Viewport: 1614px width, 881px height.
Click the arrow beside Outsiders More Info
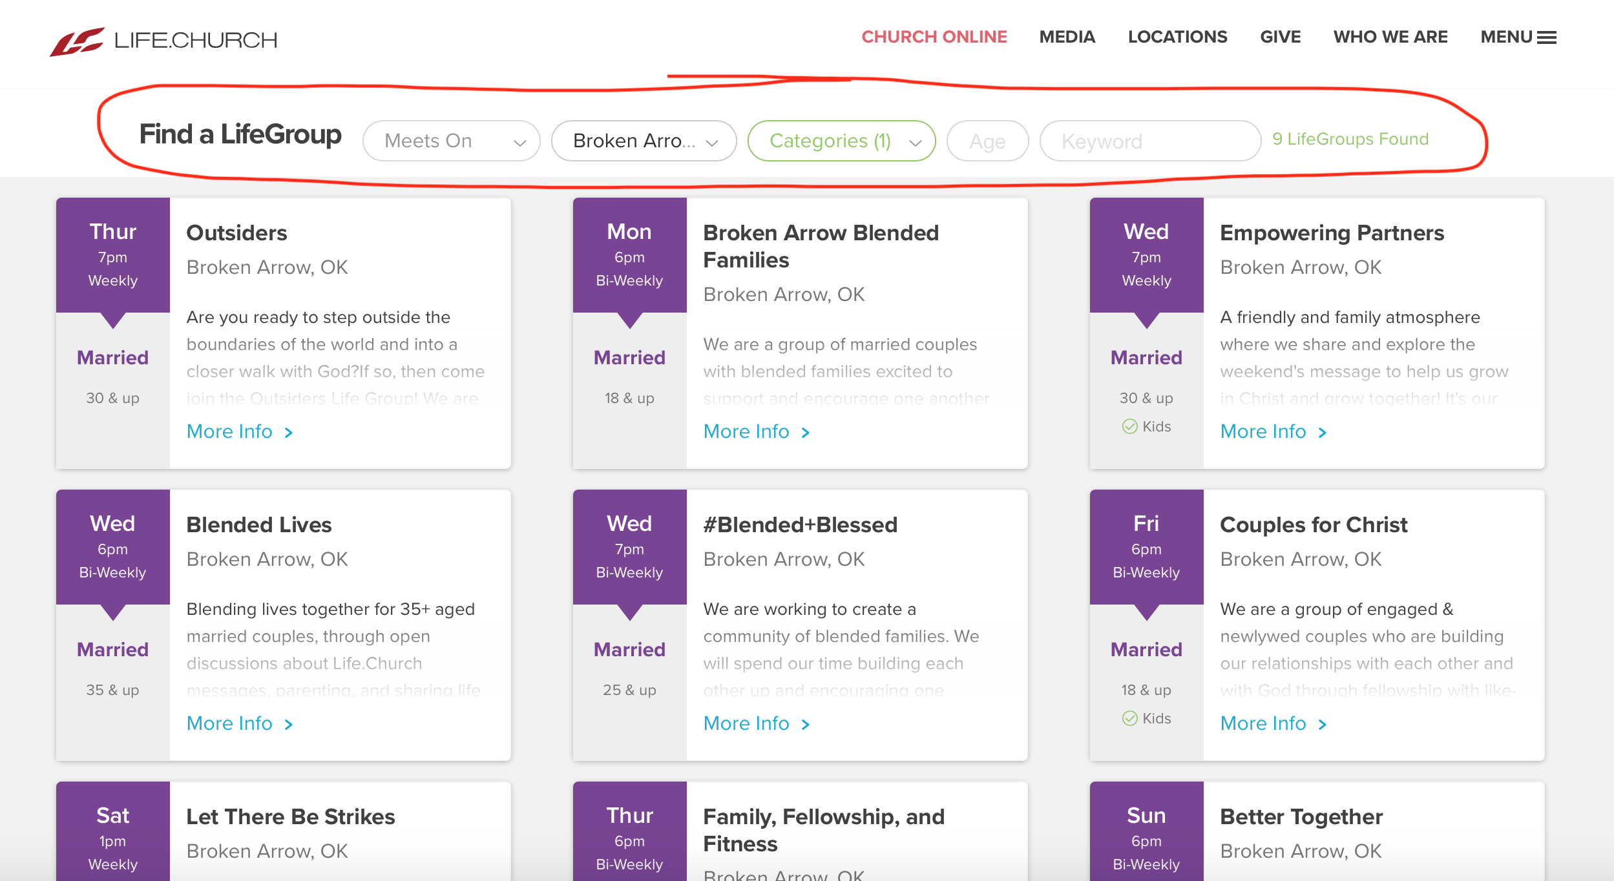coord(289,433)
